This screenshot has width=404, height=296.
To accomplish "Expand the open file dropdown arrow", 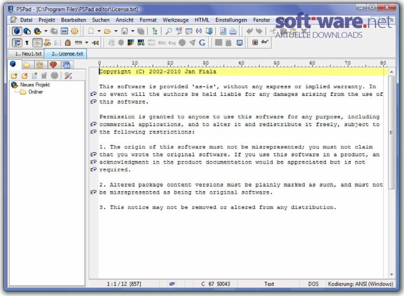I will coord(116,31).
